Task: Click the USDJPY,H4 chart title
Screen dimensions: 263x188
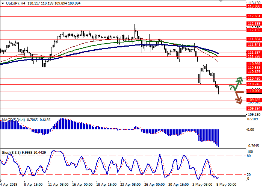Action: [x=13, y=3]
